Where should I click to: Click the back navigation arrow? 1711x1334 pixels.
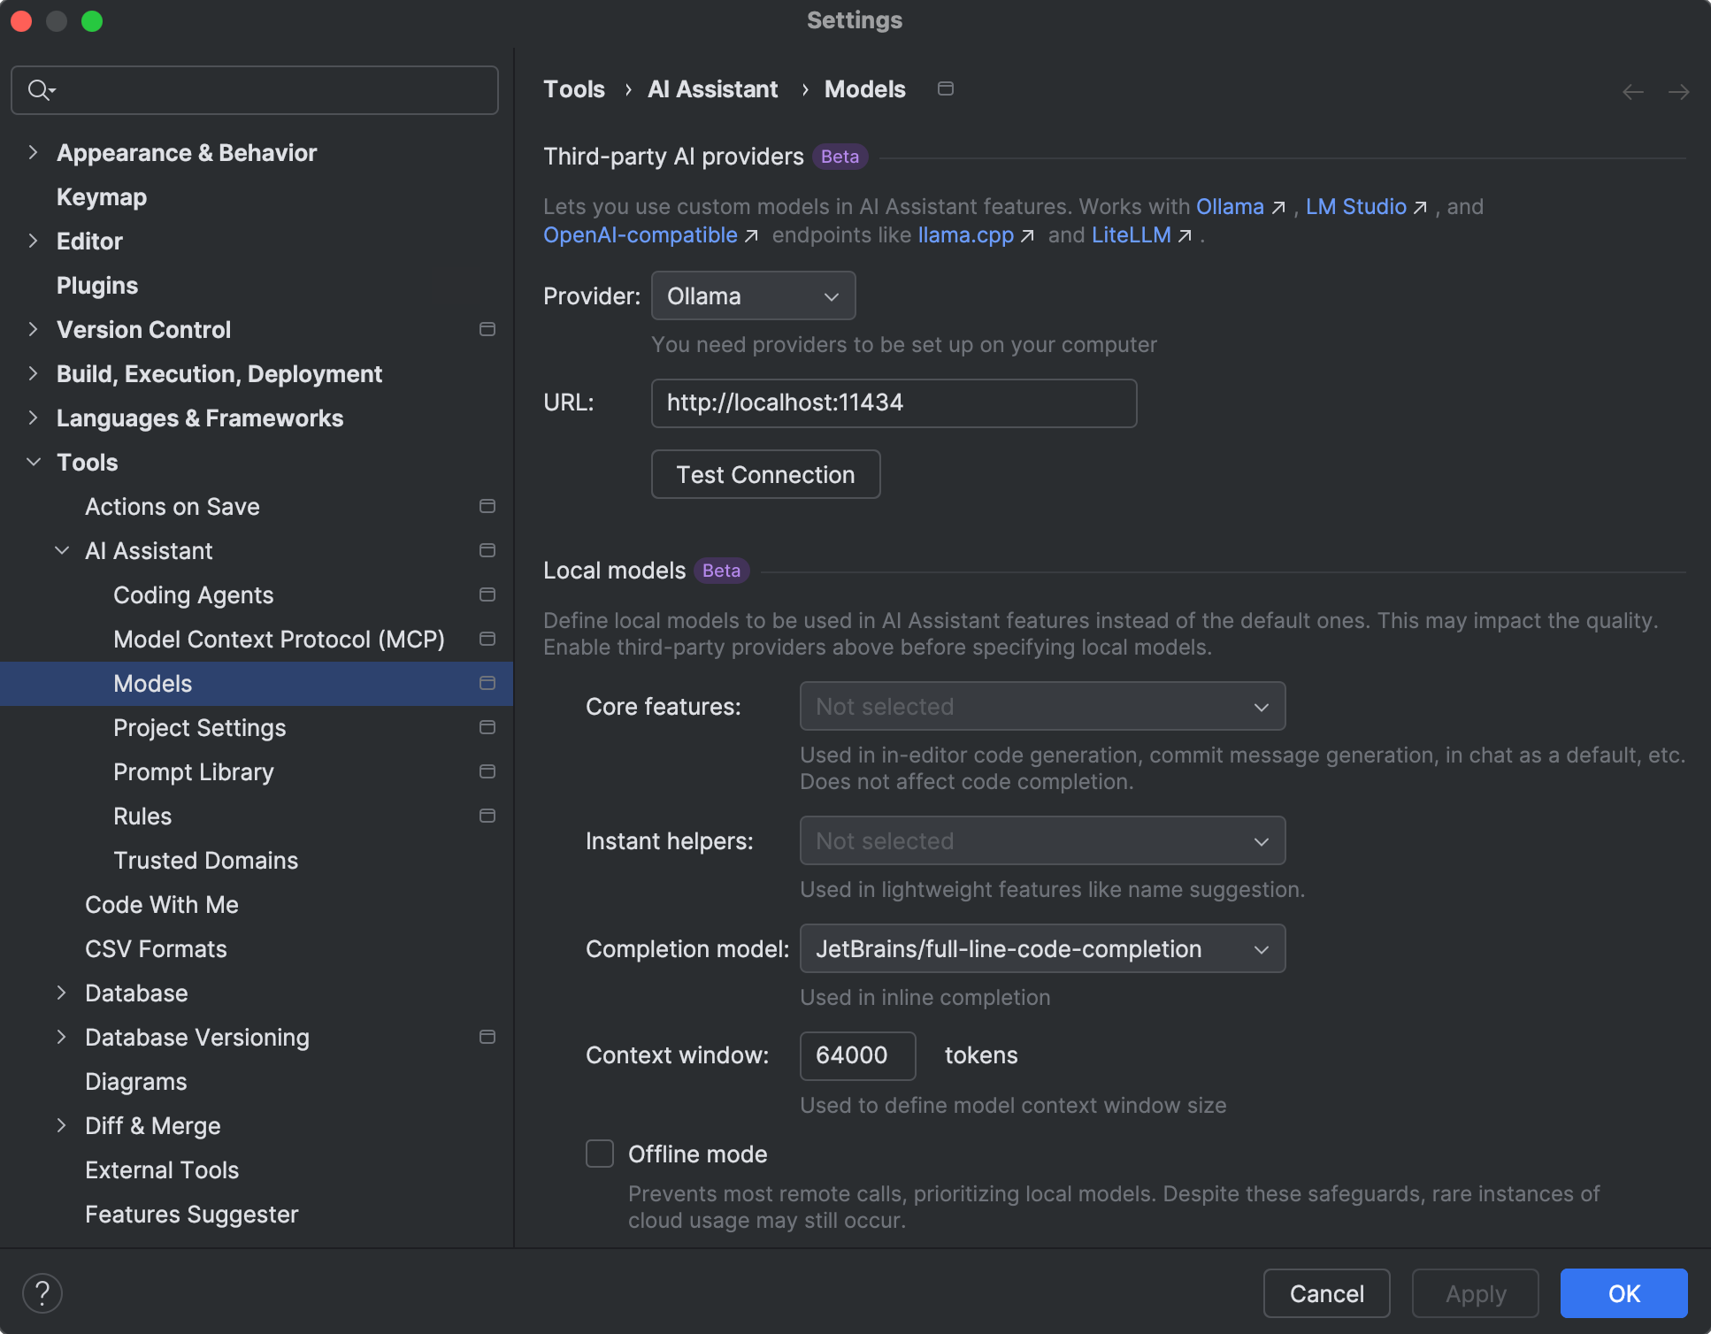[1631, 91]
